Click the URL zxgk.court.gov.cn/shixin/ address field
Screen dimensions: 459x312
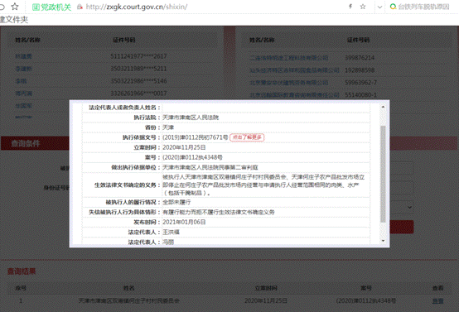[x=137, y=7]
